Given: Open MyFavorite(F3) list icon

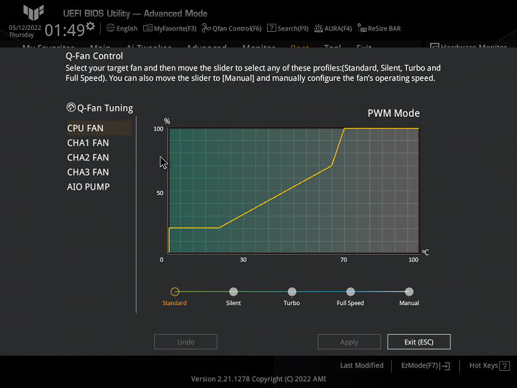Looking at the screenshot, I should coord(147,28).
